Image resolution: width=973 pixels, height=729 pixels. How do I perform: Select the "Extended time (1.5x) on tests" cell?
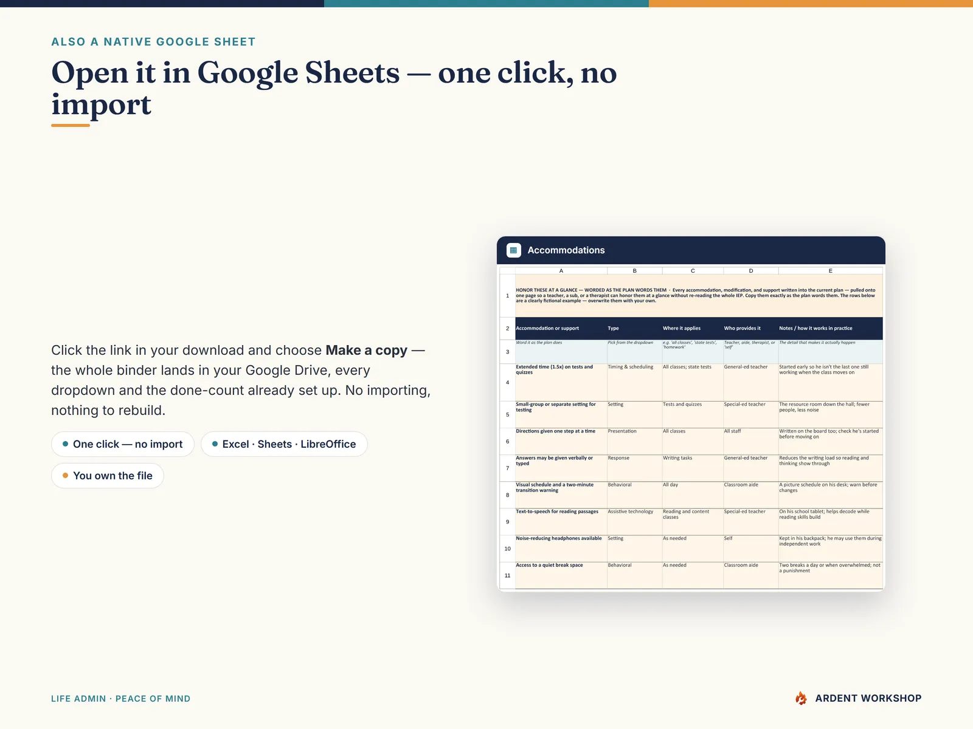(561, 382)
